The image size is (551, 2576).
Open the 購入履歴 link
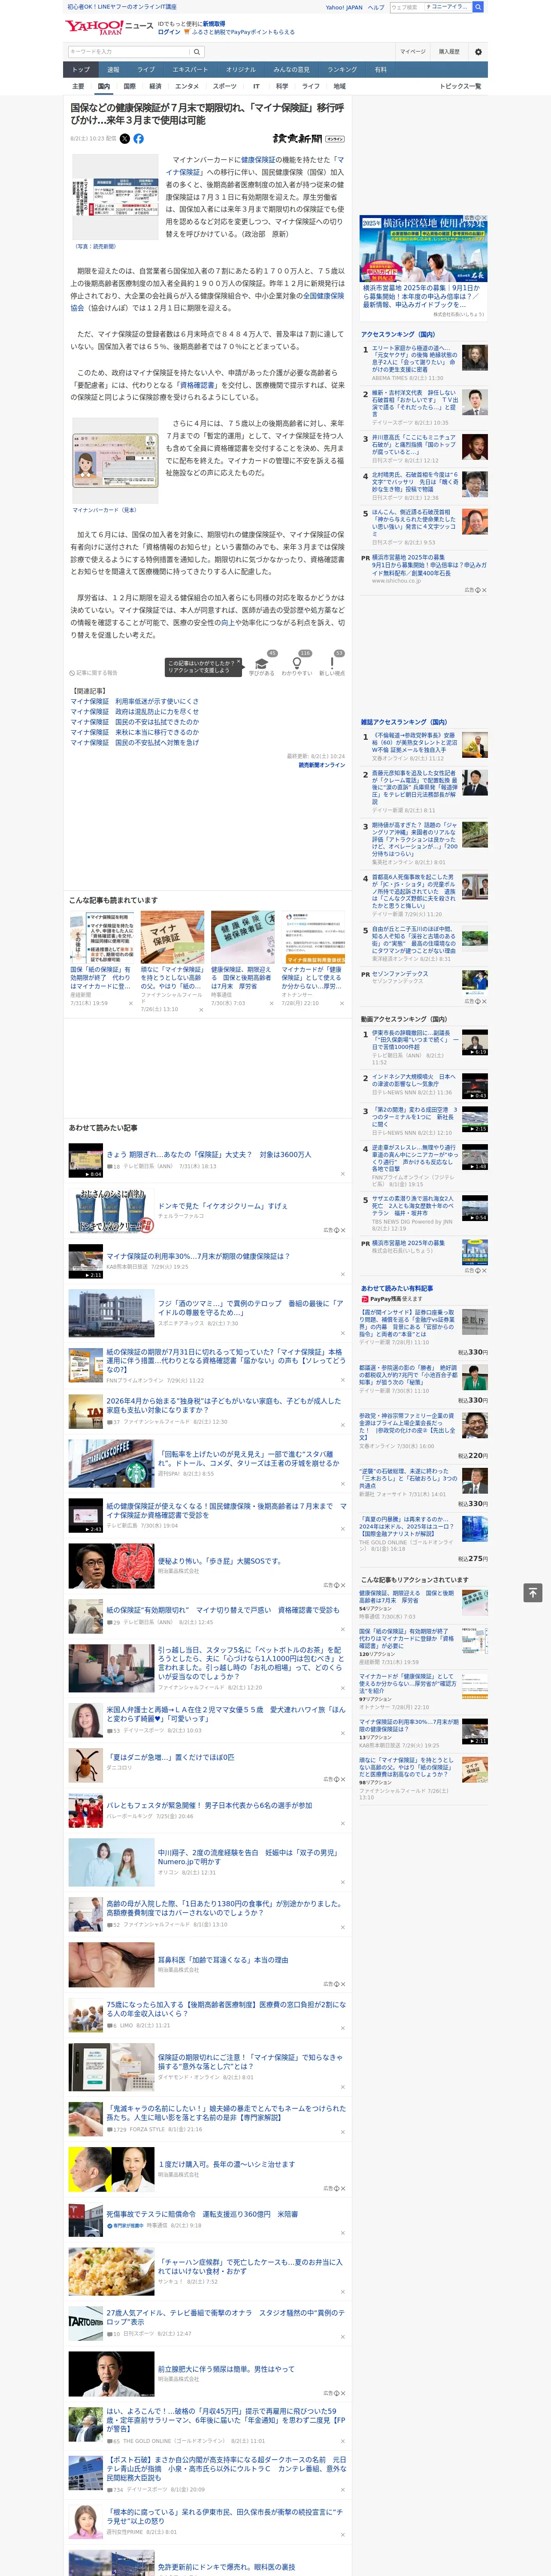pos(449,52)
